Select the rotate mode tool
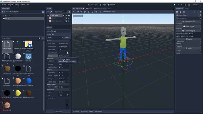The height and width of the screenshot is (114, 203). point(81,12)
